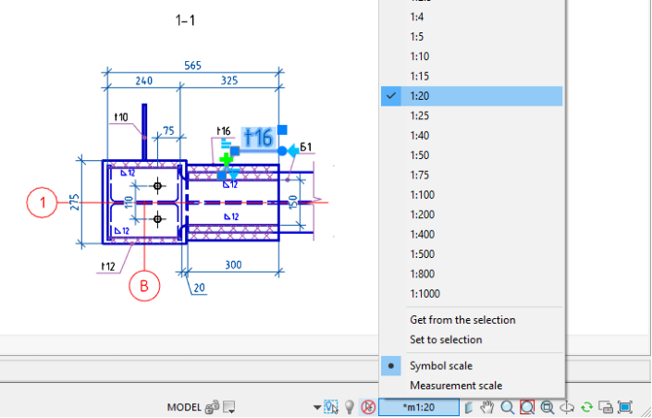
Task: Click the MODEL space button
Action: coord(184,407)
